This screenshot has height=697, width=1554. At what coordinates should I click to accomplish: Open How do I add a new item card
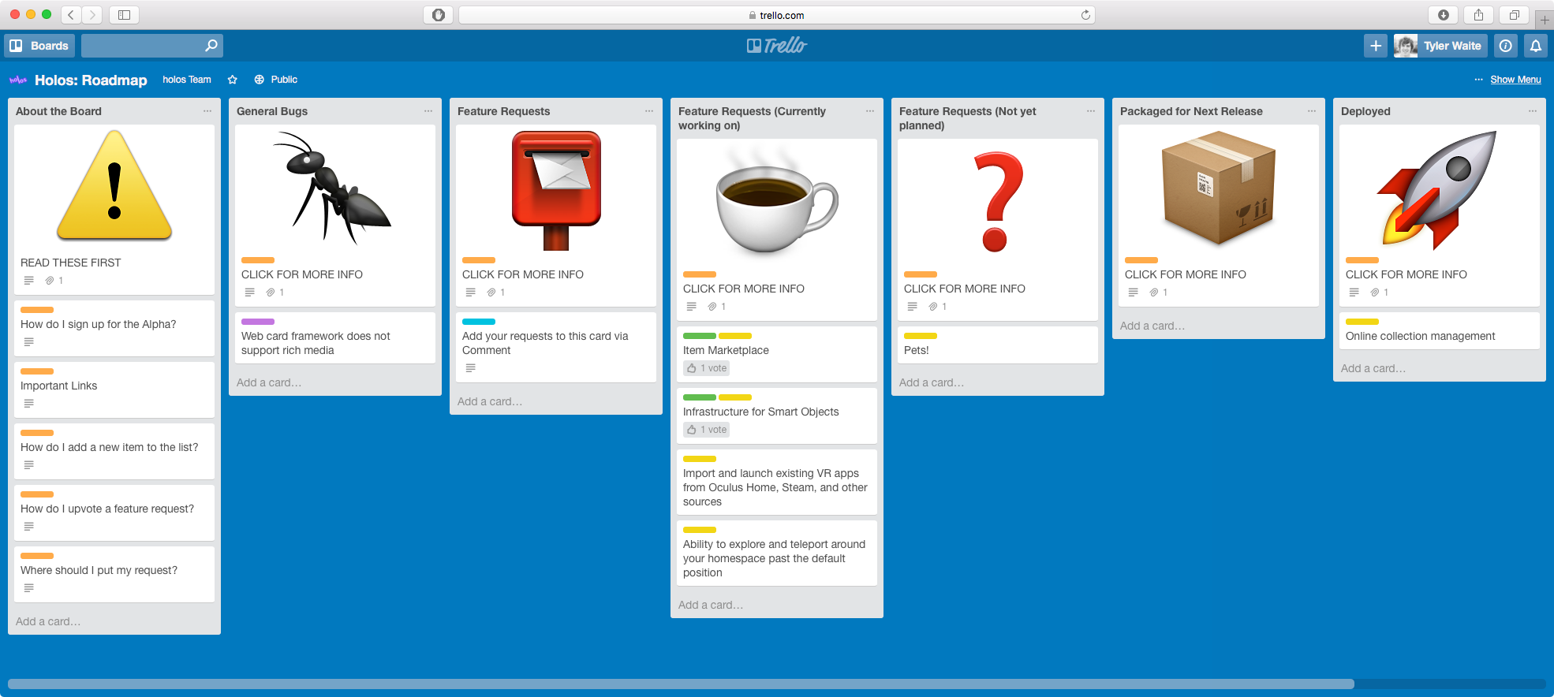(114, 451)
